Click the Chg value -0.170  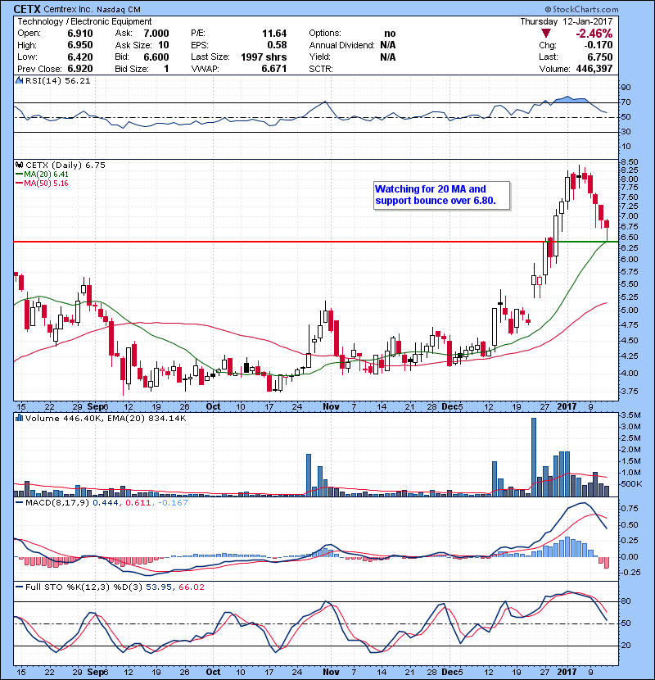pyautogui.click(x=598, y=45)
